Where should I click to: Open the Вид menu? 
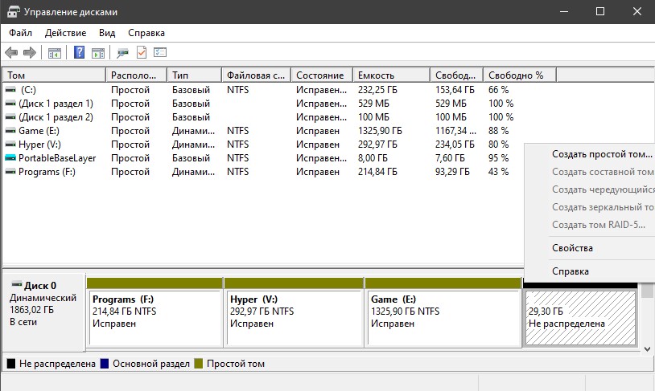click(107, 32)
